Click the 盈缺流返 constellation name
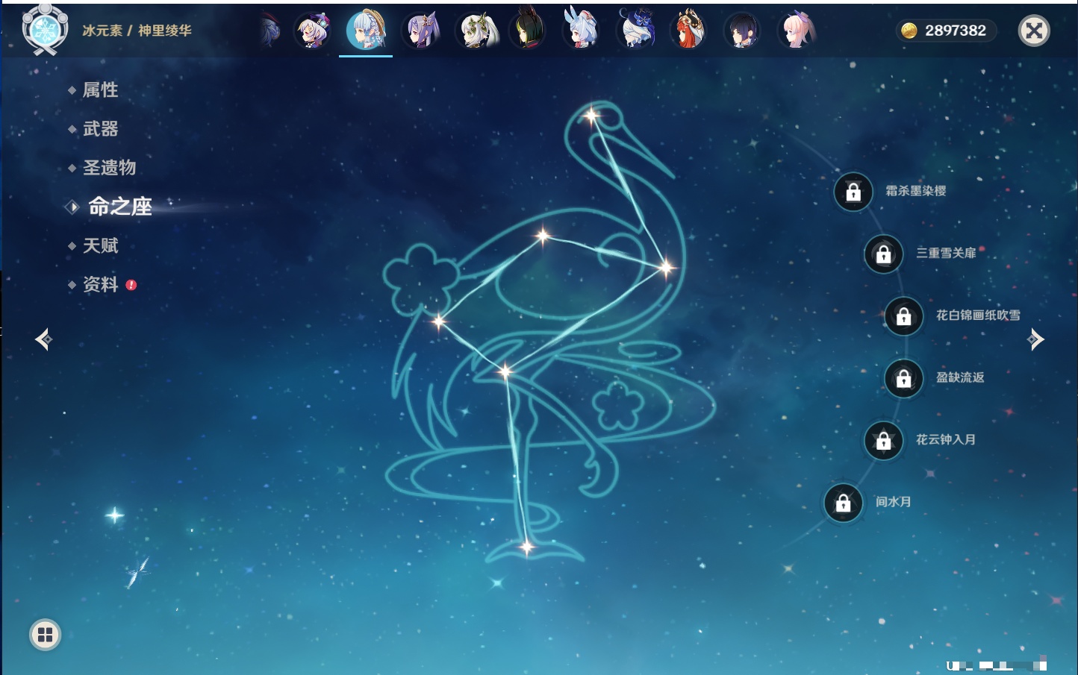This screenshot has height=675, width=1078. click(960, 377)
